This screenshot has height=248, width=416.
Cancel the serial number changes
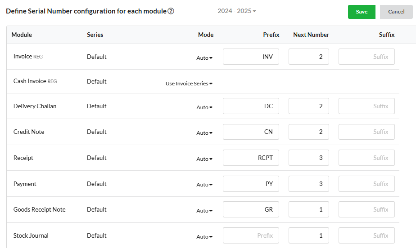[x=396, y=12]
